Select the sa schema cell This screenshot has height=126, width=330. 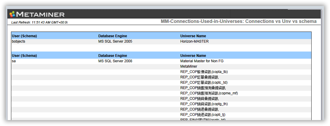14,61
